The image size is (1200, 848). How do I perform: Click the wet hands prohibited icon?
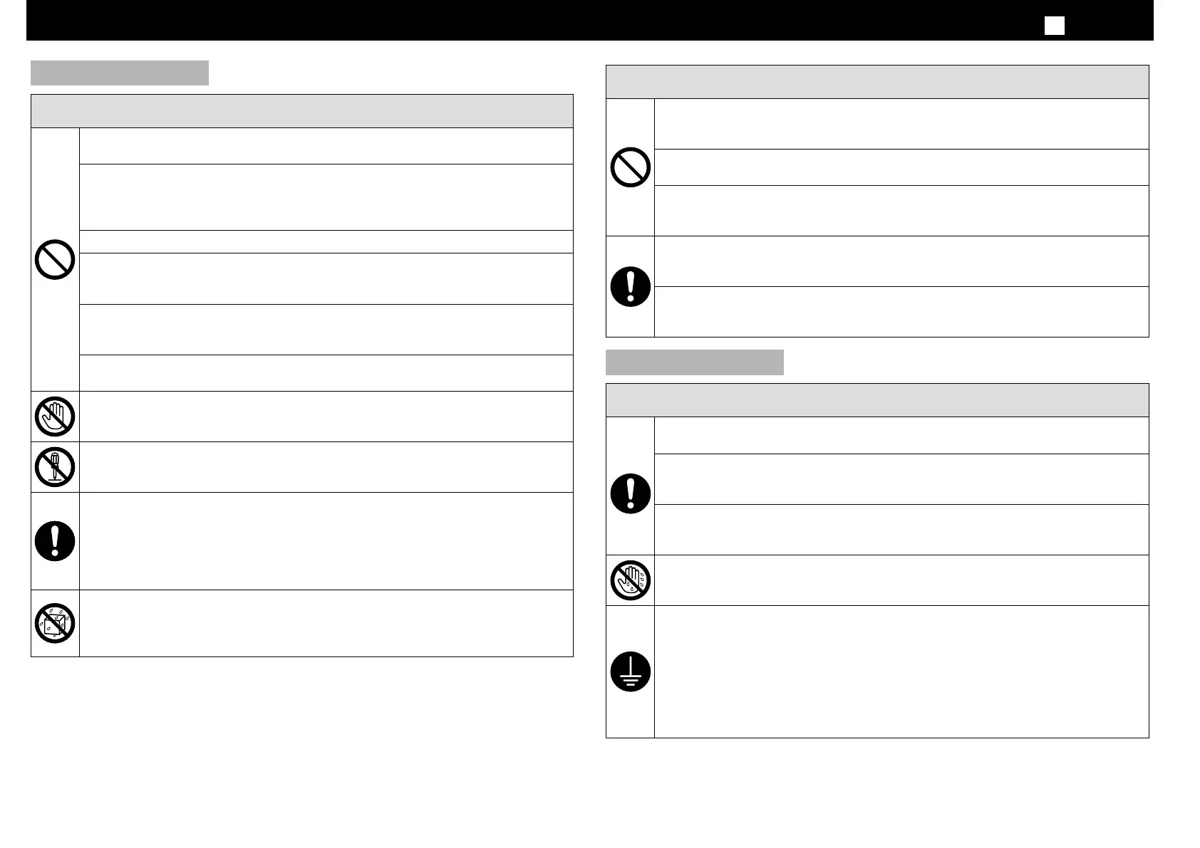coord(631,580)
